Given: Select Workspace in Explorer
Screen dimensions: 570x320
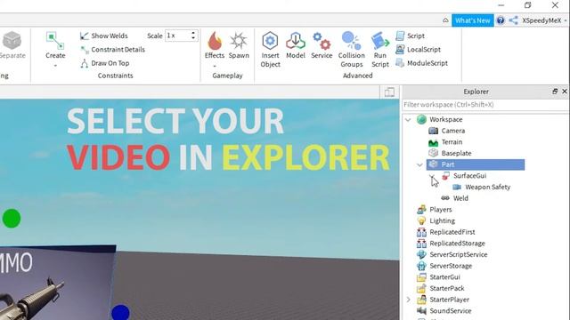Looking at the screenshot, I should (446, 119).
